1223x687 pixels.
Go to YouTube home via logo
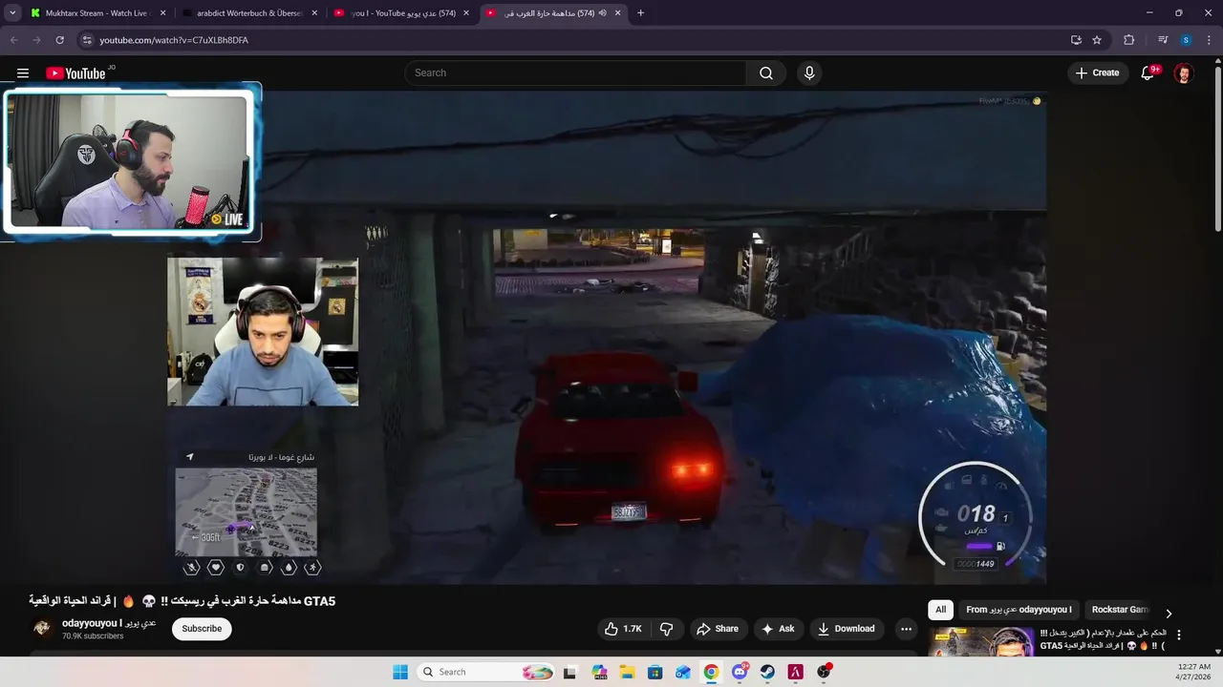(75, 73)
